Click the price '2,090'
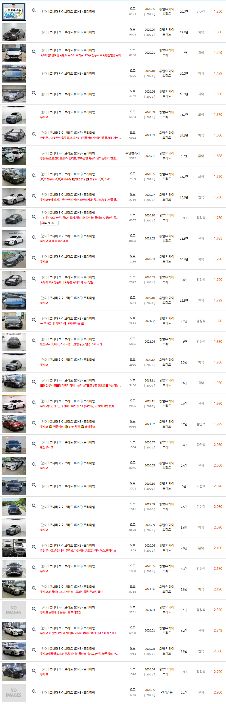This screenshot has width=226, height=704. tap(218, 527)
